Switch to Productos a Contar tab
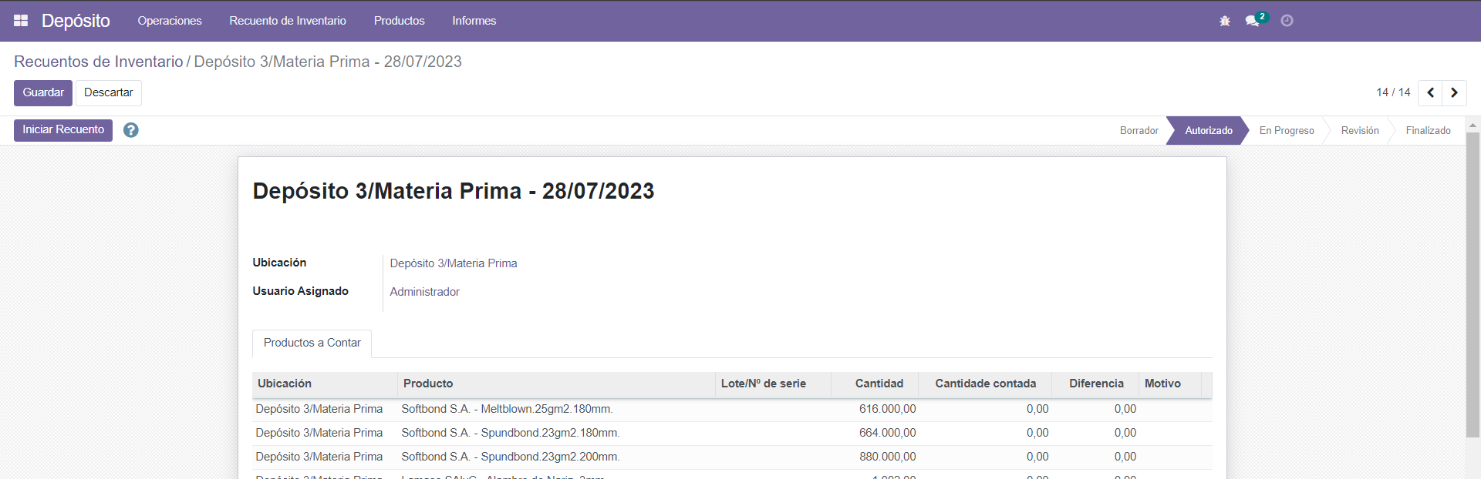The image size is (1481, 479). click(312, 343)
